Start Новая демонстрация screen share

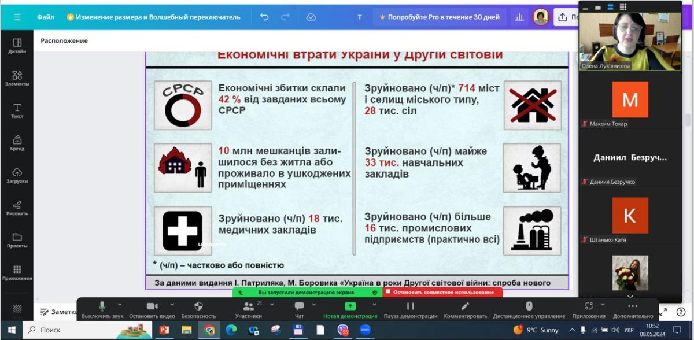pyautogui.click(x=350, y=310)
